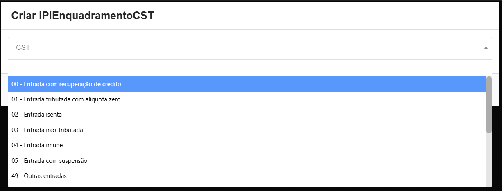Select "00 - Entrada com recuperação de crédito"
This screenshot has width=502, height=191.
point(66,84)
